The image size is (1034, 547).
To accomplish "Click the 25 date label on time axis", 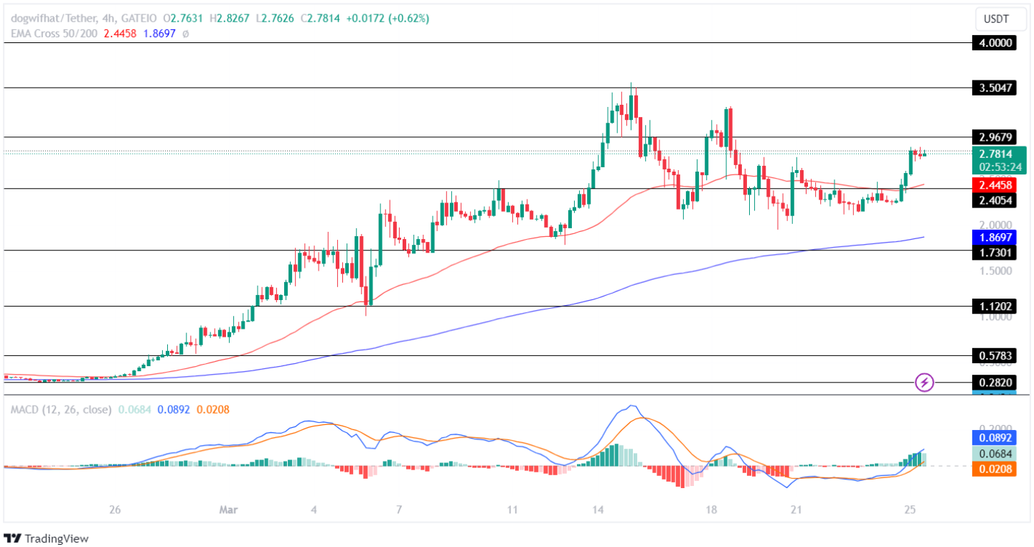I will click(x=910, y=510).
